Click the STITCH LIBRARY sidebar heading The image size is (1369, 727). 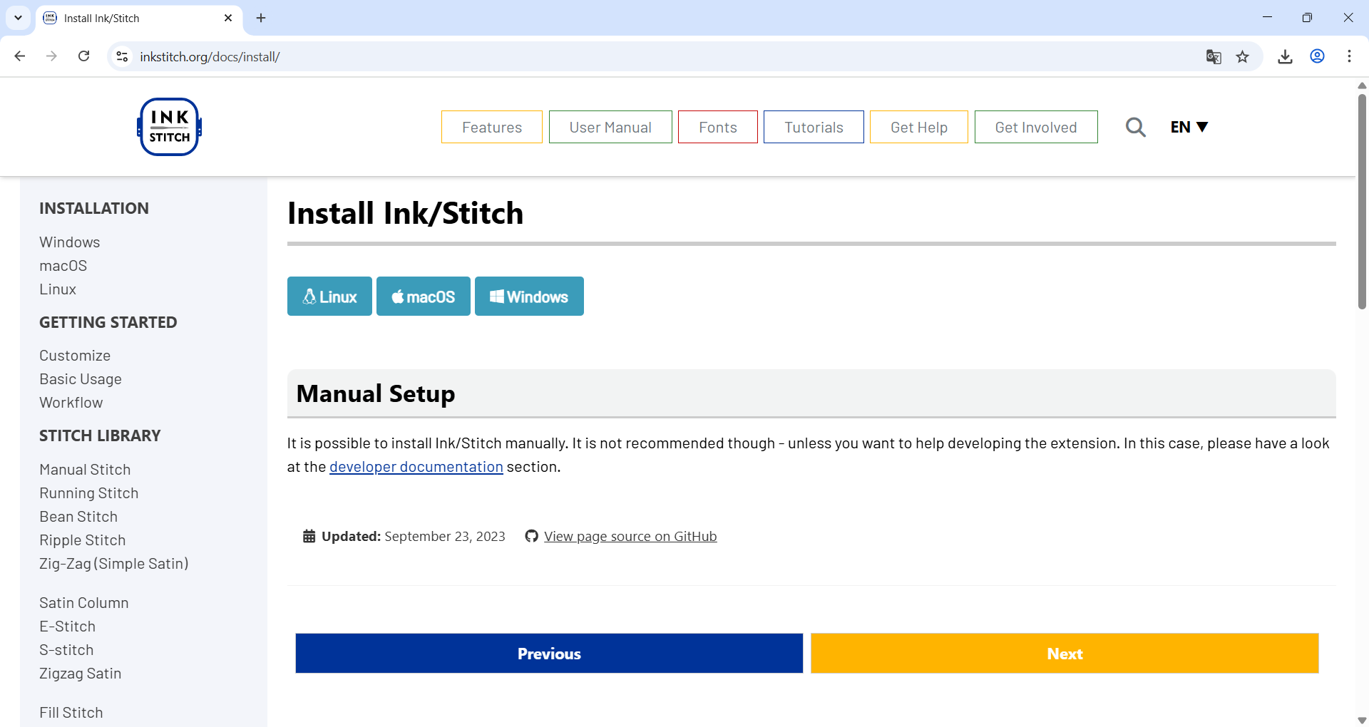[x=100, y=435]
